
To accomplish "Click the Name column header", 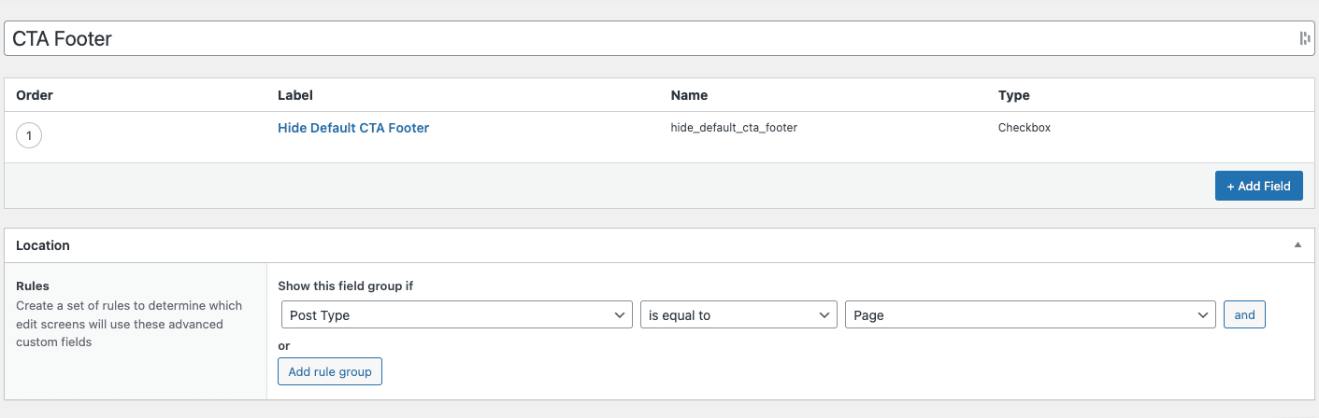I will (x=689, y=95).
